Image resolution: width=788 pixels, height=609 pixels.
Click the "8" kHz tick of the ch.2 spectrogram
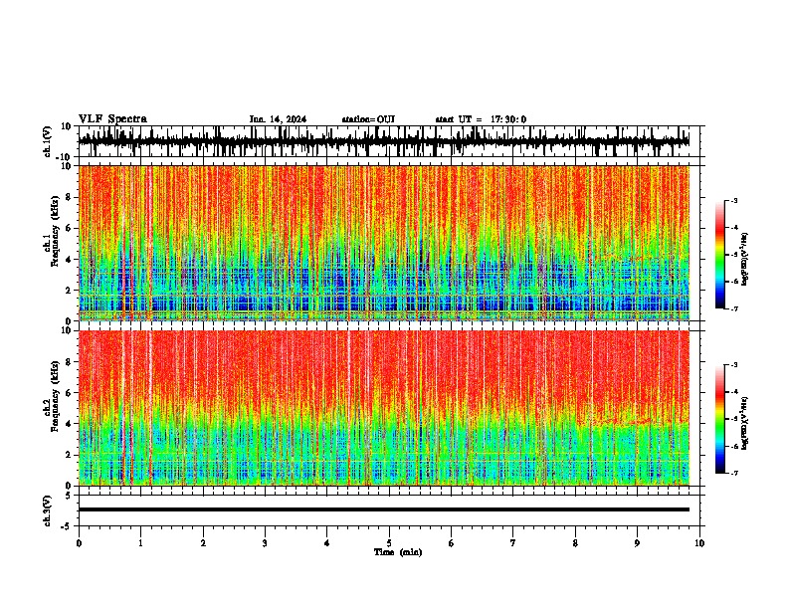tap(69, 362)
